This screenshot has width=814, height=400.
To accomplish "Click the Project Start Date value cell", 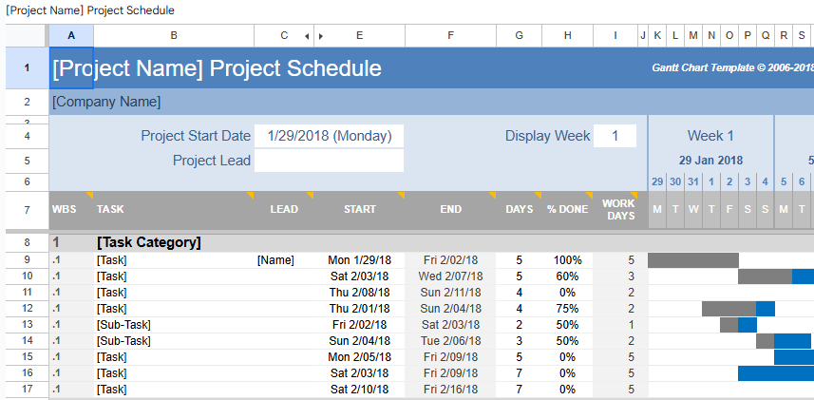I will 329,136.
